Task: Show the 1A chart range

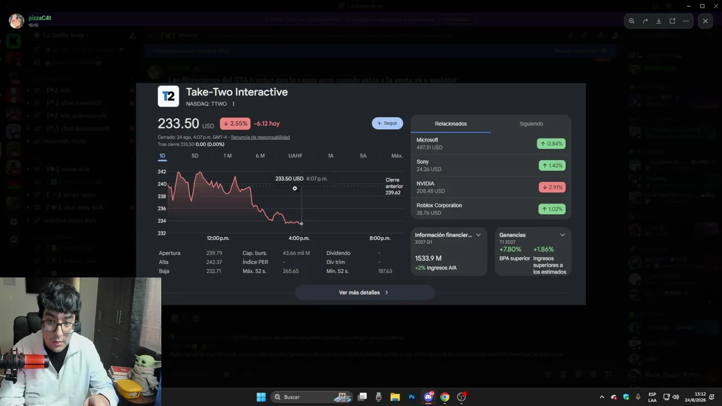Action: 331,156
